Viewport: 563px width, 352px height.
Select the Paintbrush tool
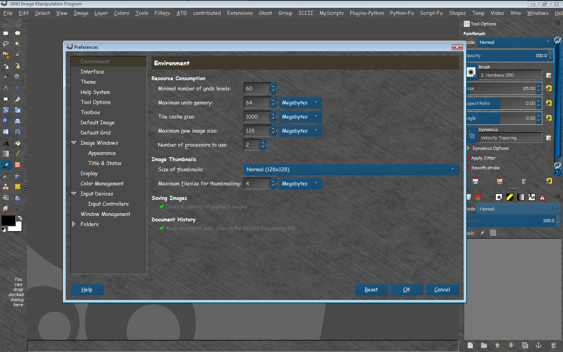pyautogui.click(x=6, y=165)
